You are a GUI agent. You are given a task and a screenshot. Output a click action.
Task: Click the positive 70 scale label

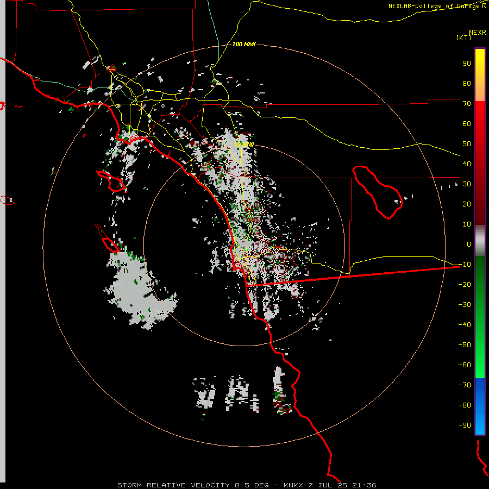point(467,104)
